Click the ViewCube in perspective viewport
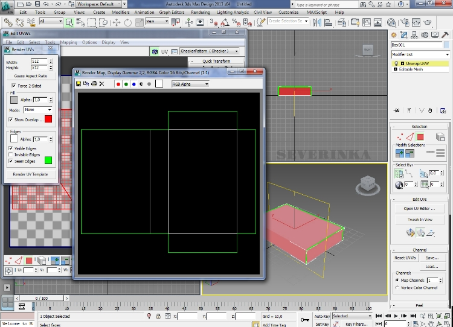The image size is (453, 327). tap(367, 185)
